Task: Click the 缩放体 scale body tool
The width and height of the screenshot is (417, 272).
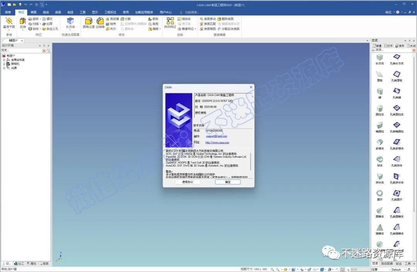Action: tap(184, 19)
